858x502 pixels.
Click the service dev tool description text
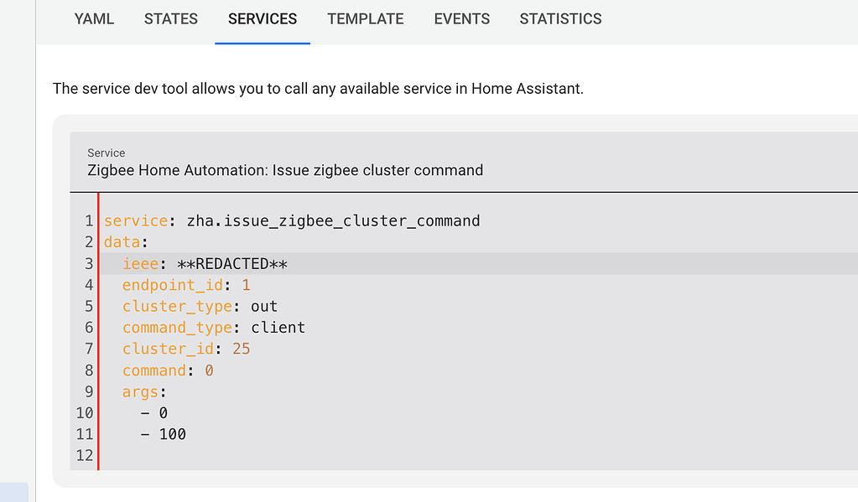pyautogui.click(x=318, y=89)
